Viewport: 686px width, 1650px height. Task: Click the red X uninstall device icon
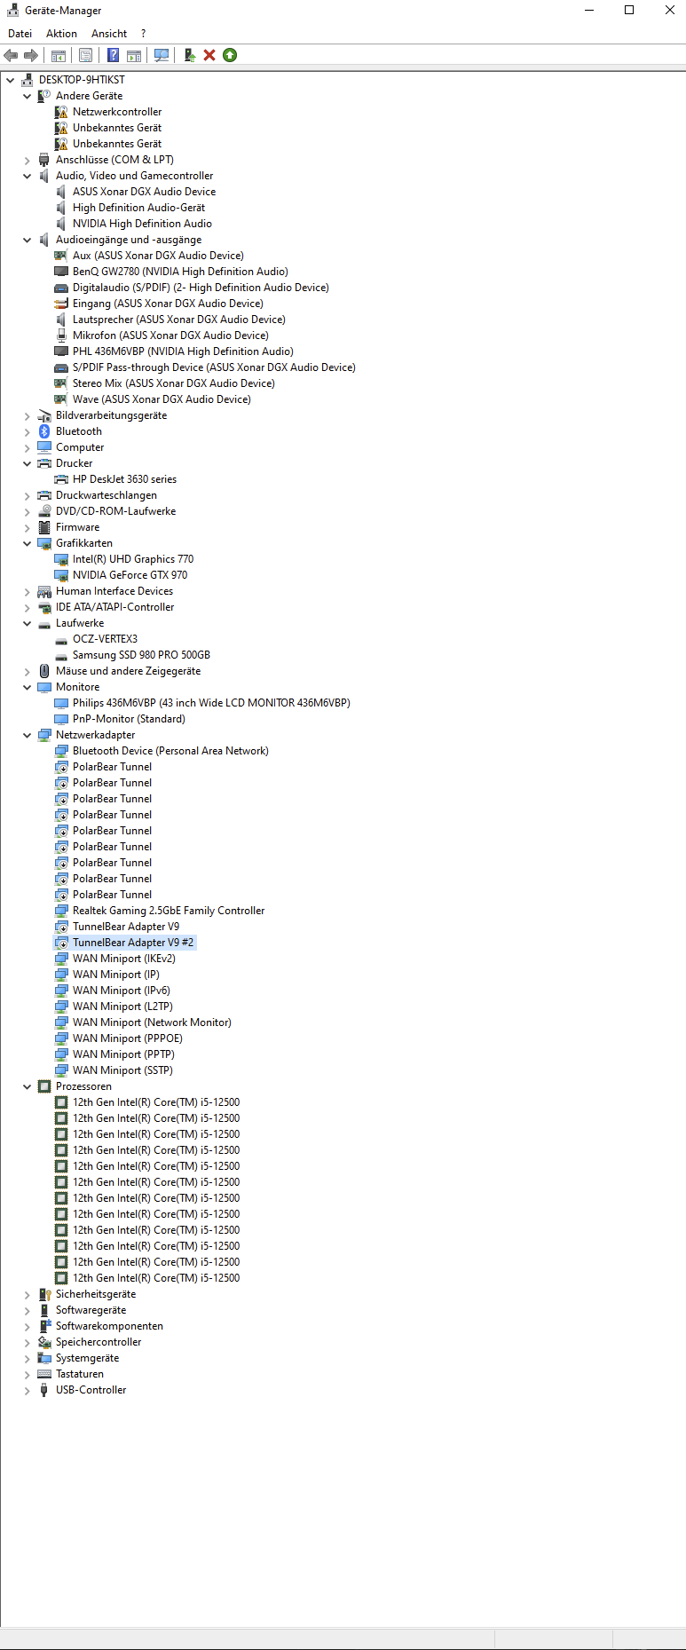[x=209, y=55]
